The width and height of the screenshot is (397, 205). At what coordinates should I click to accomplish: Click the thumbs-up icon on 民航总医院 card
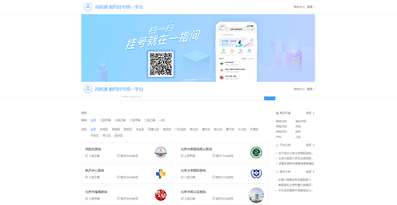coord(86,156)
